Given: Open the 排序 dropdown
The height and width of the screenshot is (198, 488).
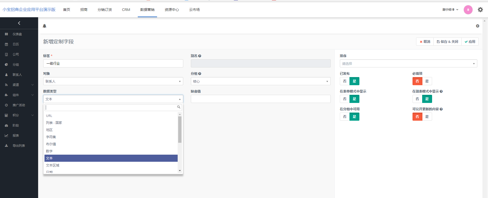Looking at the screenshot, I should tap(408, 63).
